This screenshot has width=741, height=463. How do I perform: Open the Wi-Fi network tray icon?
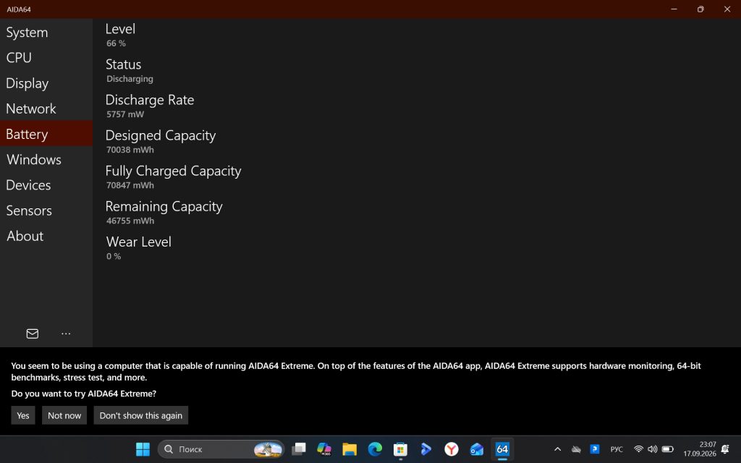click(638, 449)
